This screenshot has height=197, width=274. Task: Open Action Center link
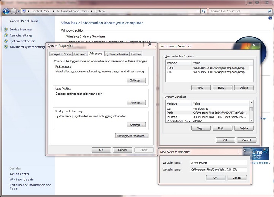(x=19, y=174)
